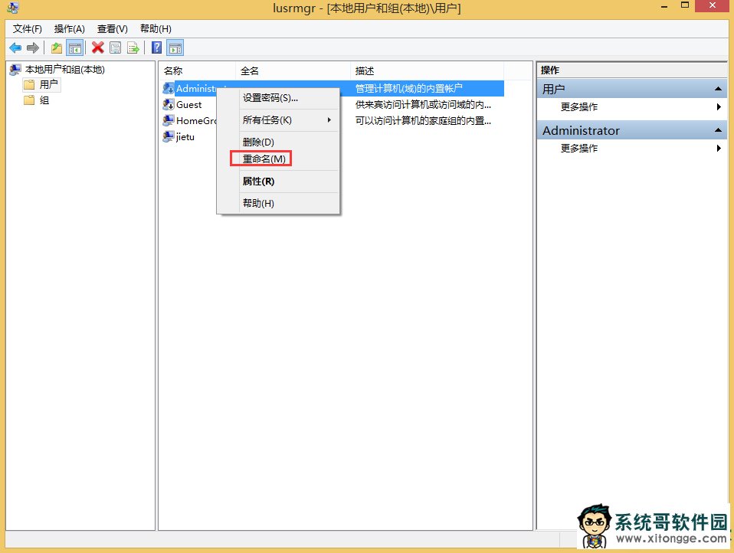Click the Up one level folder icon
Viewport: 734px width, 553px height.
57,47
